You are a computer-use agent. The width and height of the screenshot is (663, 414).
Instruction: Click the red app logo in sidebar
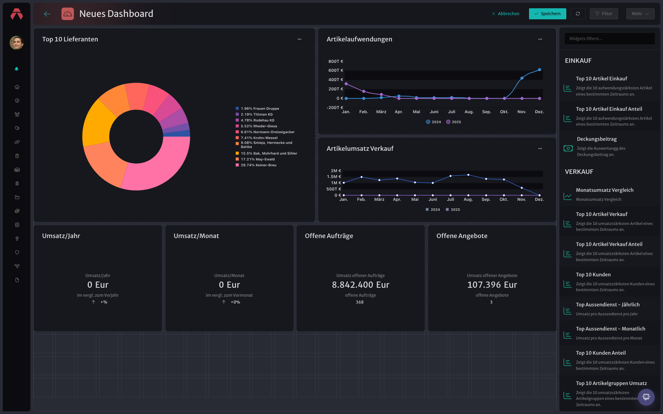click(x=17, y=14)
